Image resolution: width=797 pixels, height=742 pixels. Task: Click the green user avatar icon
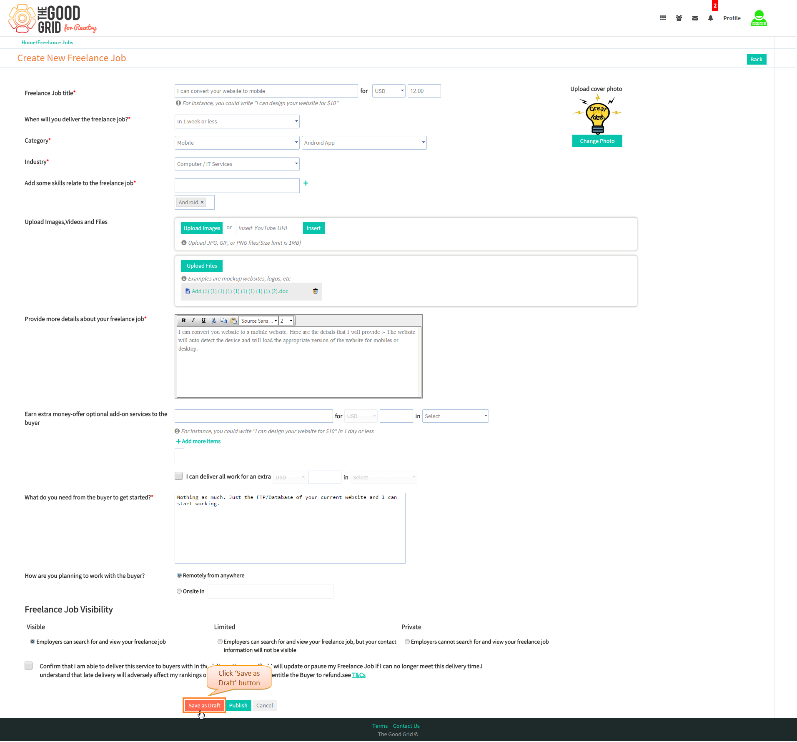pyautogui.click(x=759, y=18)
